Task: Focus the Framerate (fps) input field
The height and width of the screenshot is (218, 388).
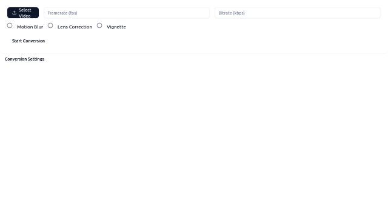Action: (127, 13)
